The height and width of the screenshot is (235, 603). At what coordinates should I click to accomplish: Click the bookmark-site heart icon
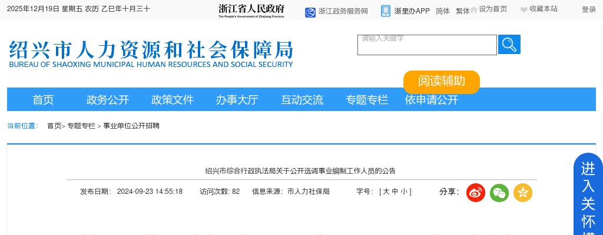524,9
